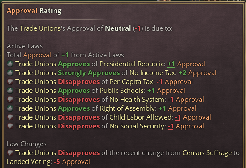Select the underlined +1 for Public Schools

[x=151, y=91]
